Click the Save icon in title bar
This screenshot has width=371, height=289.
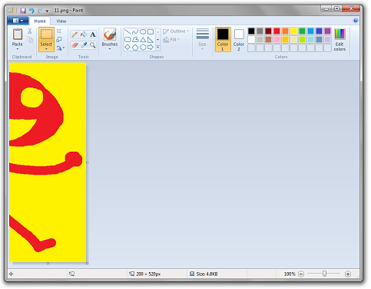pyautogui.click(x=23, y=11)
